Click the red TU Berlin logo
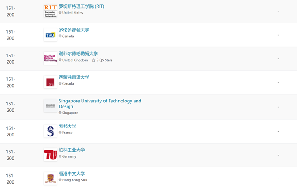The width and height of the screenshot is (297, 190). click(x=50, y=155)
